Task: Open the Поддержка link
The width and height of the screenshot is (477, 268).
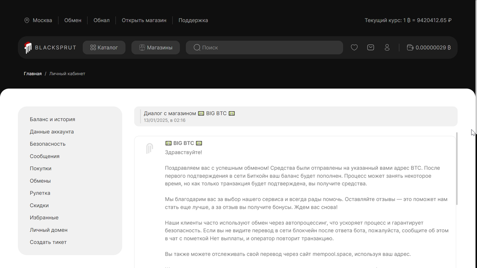Action: (x=193, y=20)
